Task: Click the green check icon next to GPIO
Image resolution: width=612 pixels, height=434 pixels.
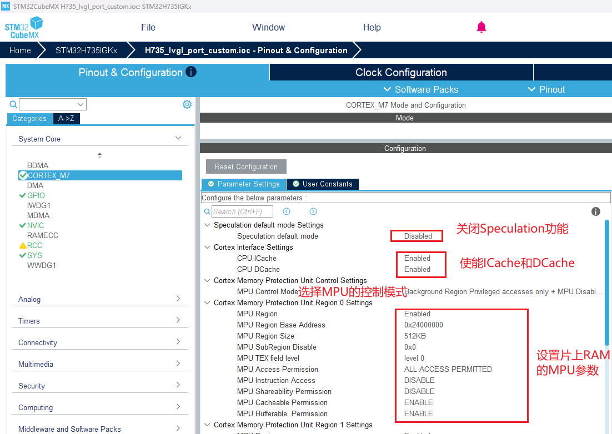Action: pyautogui.click(x=23, y=195)
